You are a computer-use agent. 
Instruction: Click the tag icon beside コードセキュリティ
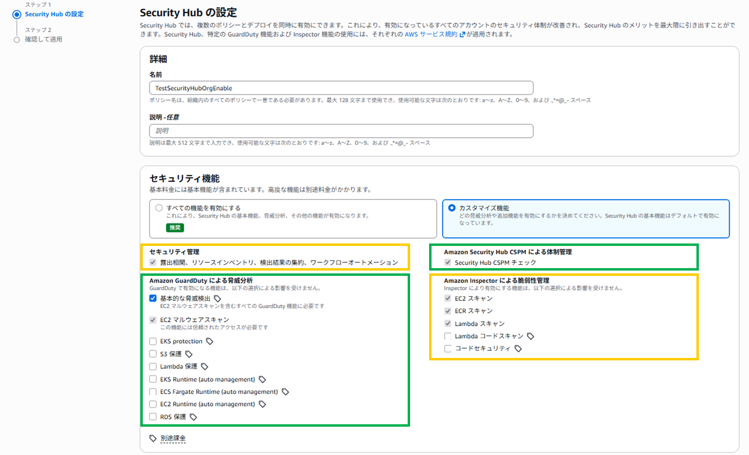pos(518,349)
